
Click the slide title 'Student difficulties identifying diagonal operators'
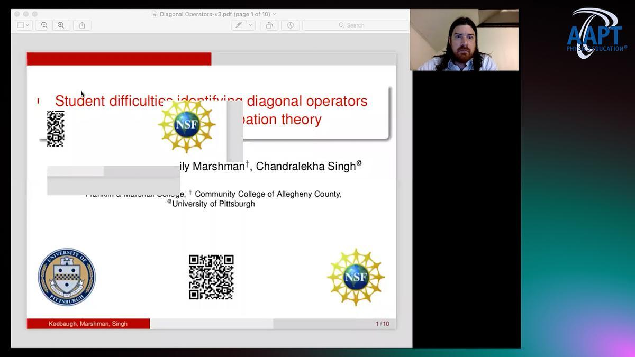[211, 100]
